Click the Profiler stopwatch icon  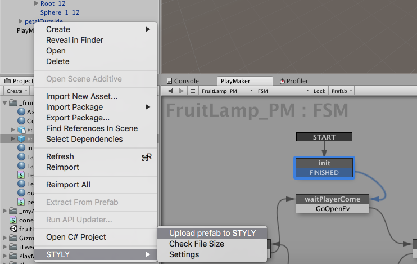(282, 81)
